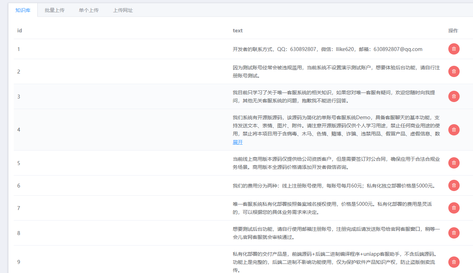Delete row 1 with the red trash icon
The width and height of the screenshot is (473, 273).
[454, 49]
